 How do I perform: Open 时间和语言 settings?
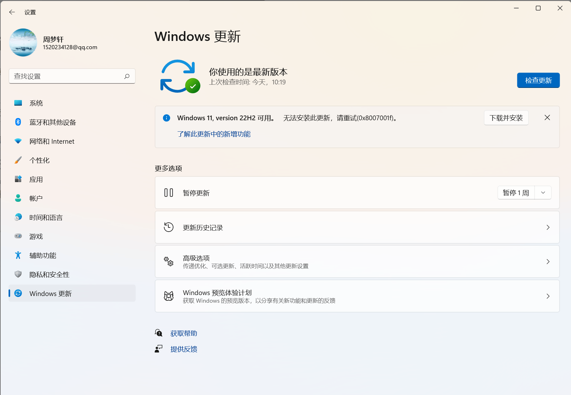(x=72, y=217)
